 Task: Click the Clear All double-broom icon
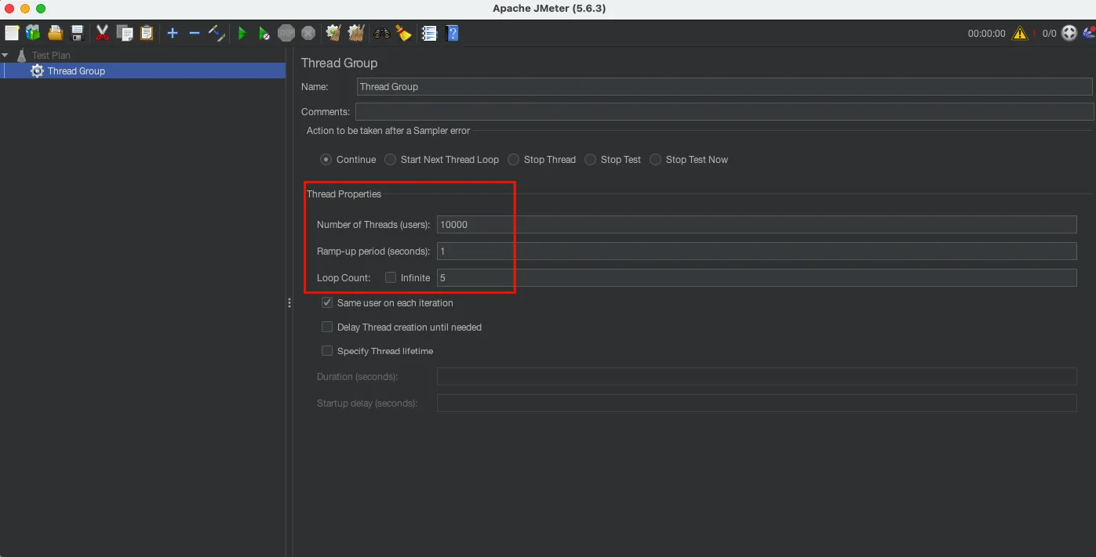point(356,33)
